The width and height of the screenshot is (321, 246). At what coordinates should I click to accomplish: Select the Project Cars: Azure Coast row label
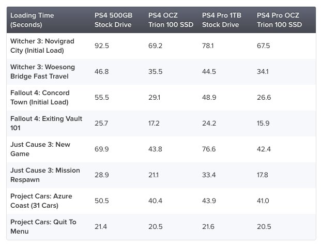click(x=41, y=201)
